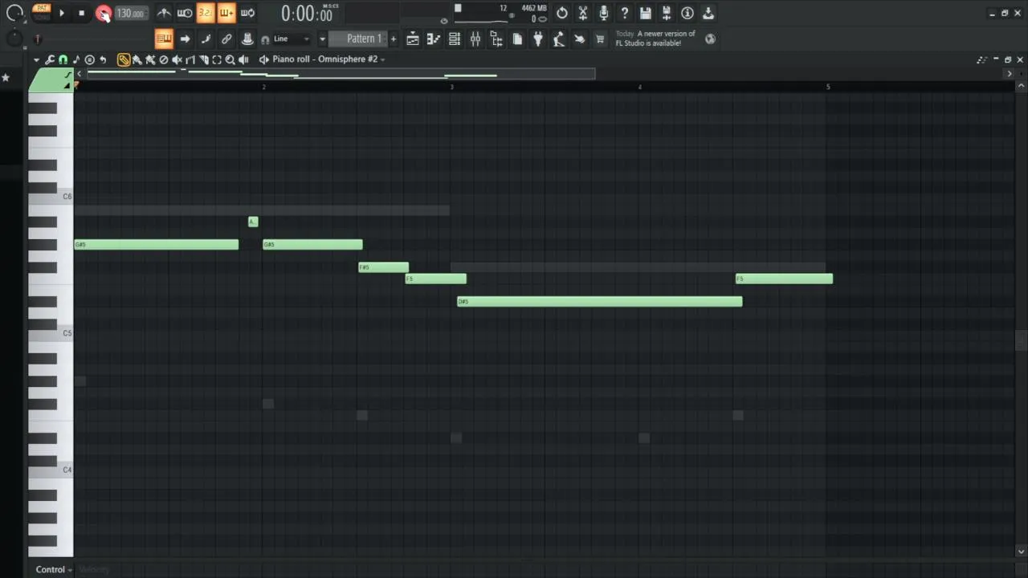Viewport: 1028px width, 578px height.
Task: Open the Mixer view icon
Action: (475, 39)
